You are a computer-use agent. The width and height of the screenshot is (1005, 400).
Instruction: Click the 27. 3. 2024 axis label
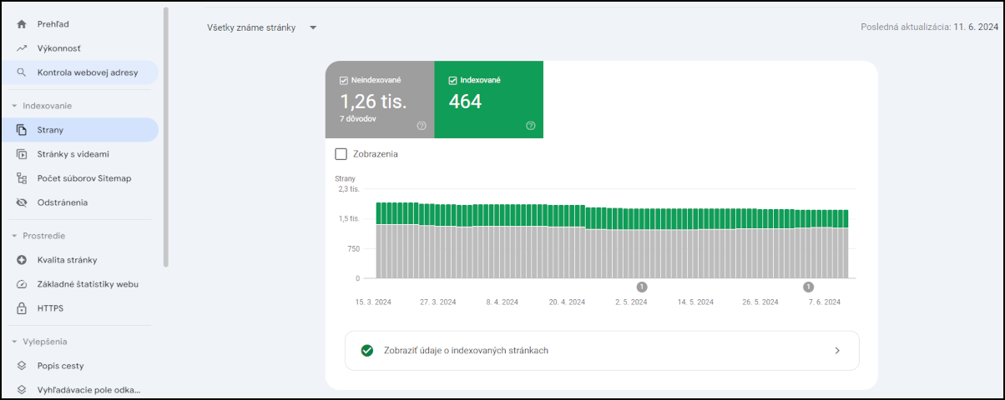(x=438, y=302)
